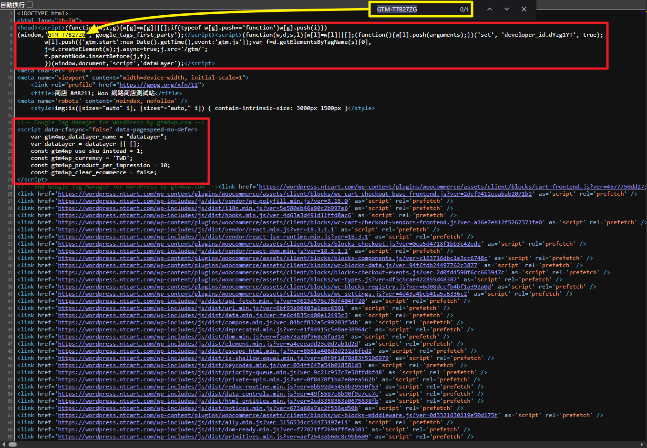
Task: Click the "const gtm4wp_use_sku_instead = 1;" line
Action: pyautogui.click(x=87, y=151)
